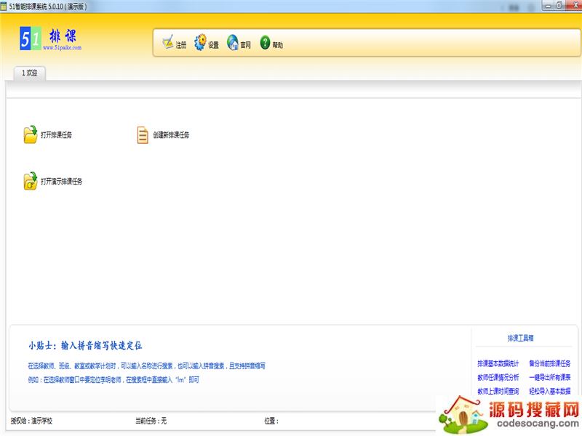
Task: Click the 注册 (Register) toolbar icon
Action: pyautogui.click(x=168, y=43)
